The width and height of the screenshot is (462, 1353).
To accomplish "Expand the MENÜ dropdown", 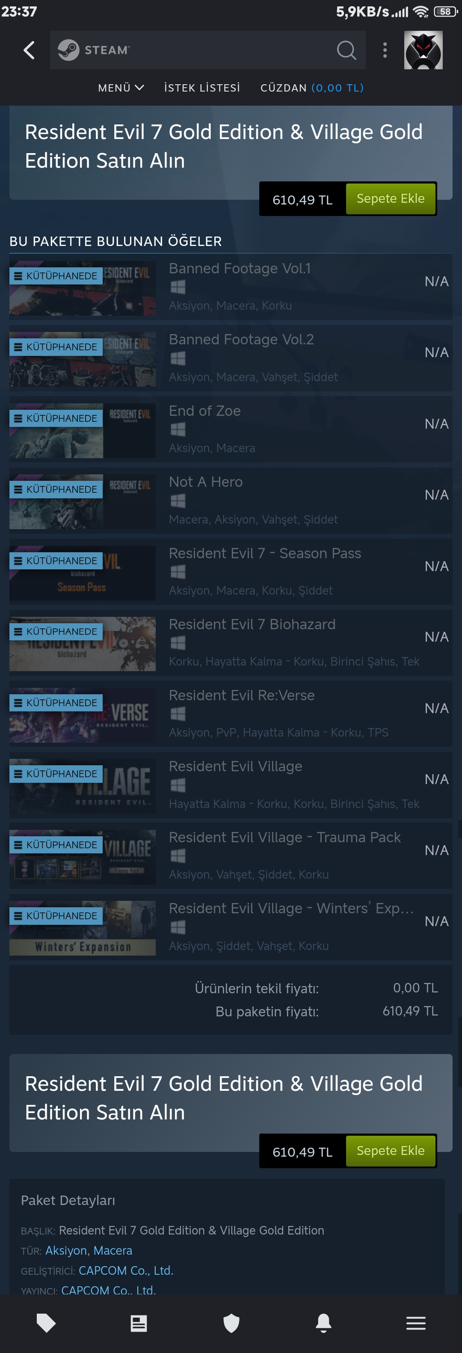I will tap(121, 88).
